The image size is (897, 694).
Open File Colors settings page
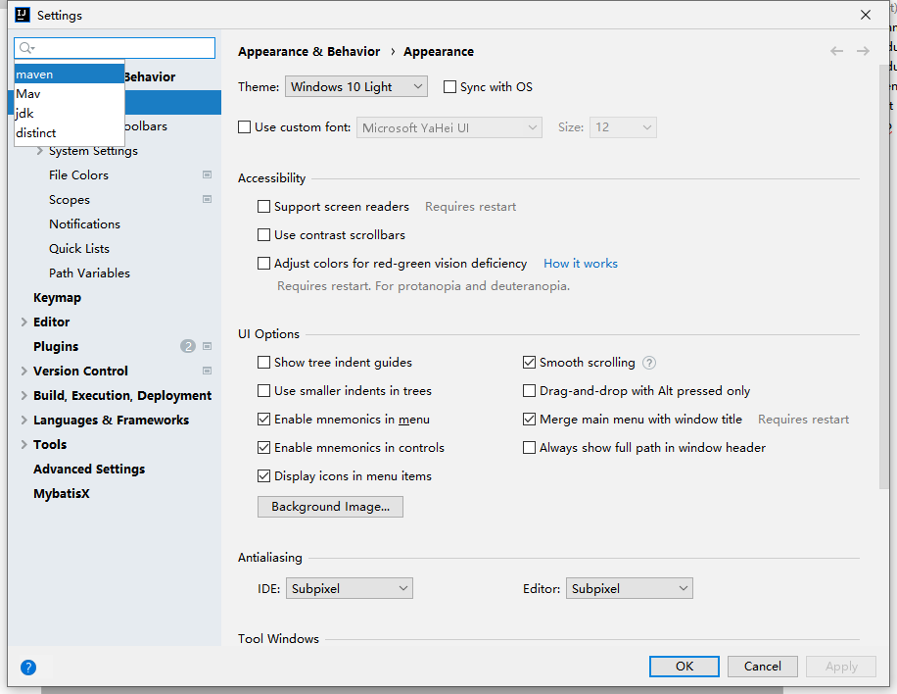[x=78, y=175]
